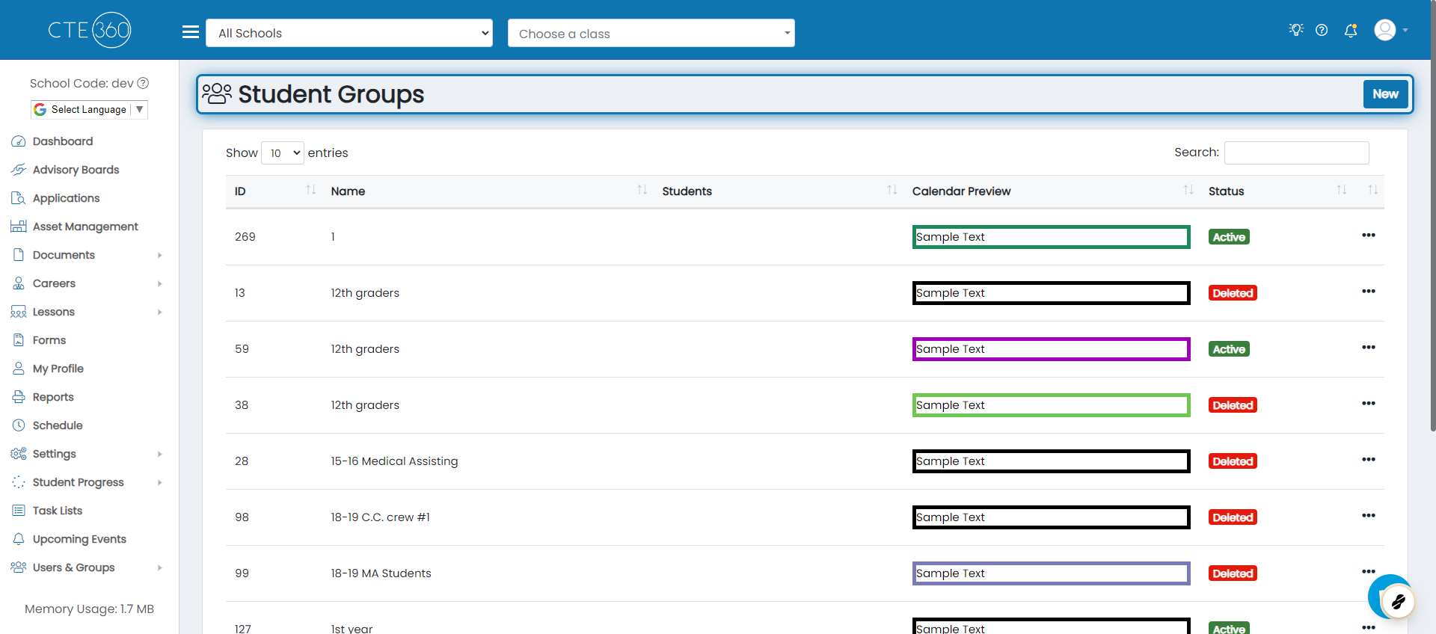This screenshot has height=634, width=1436.
Task: Open actions menu for 15-16 Medical Assisting
Action: click(1369, 460)
